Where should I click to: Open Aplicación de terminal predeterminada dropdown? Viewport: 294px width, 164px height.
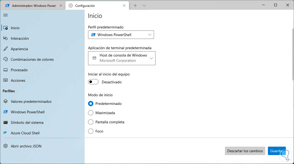pyautogui.click(x=122, y=58)
